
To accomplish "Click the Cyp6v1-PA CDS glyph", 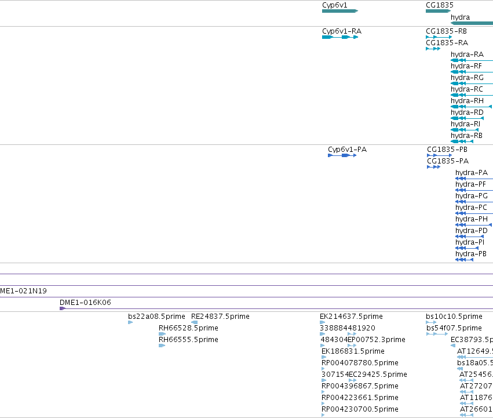I will (x=342, y=155).
